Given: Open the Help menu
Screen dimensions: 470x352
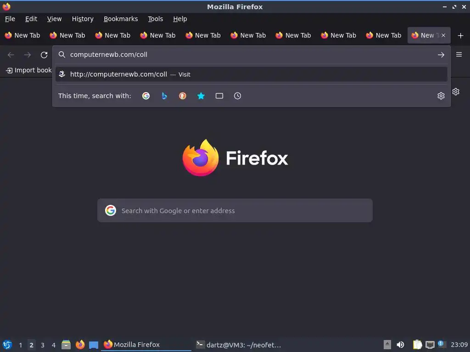Looking at the screenshot, I should [180, 19].
